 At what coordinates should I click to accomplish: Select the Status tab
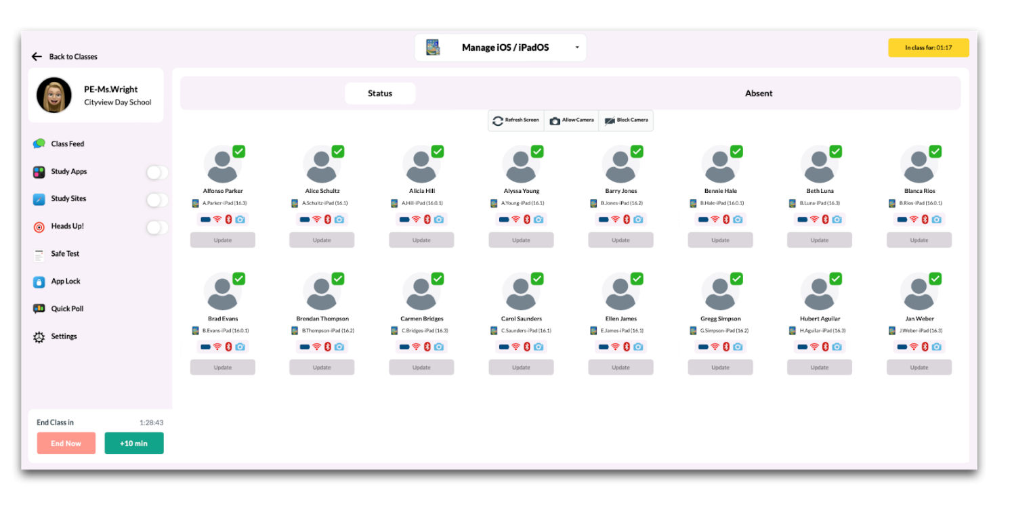point(380,93)
